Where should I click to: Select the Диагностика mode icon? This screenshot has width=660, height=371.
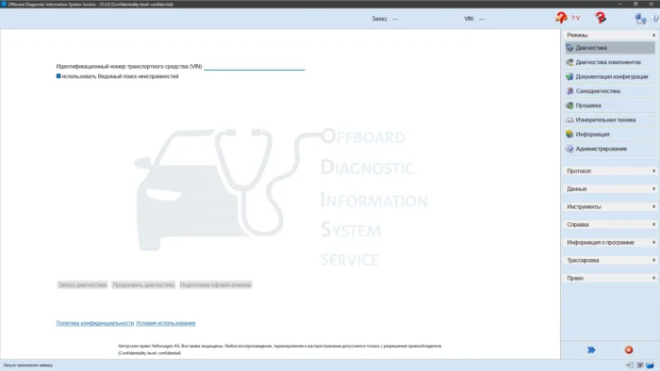569,48
